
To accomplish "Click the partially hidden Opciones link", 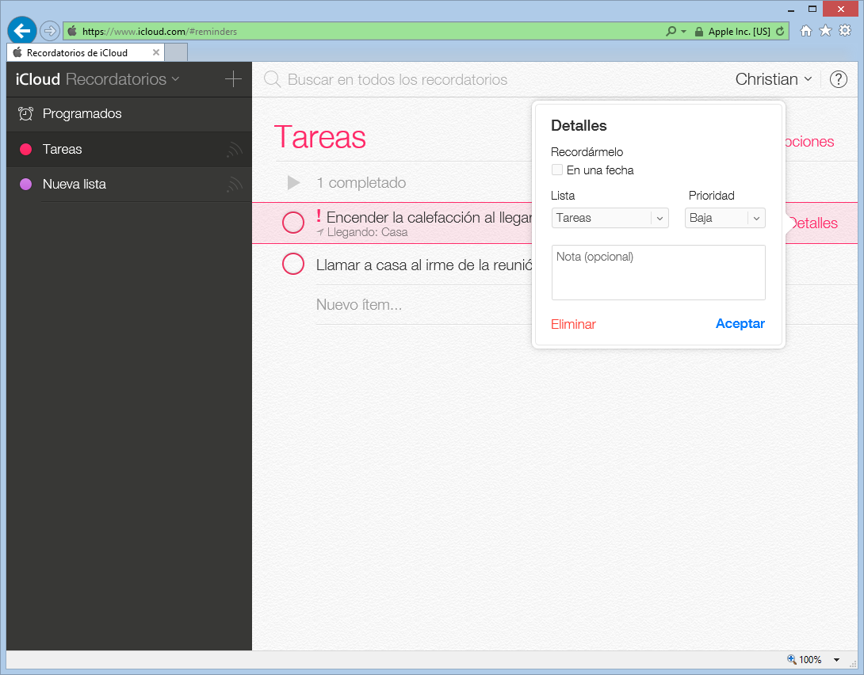I will click(x=809, y=142).
